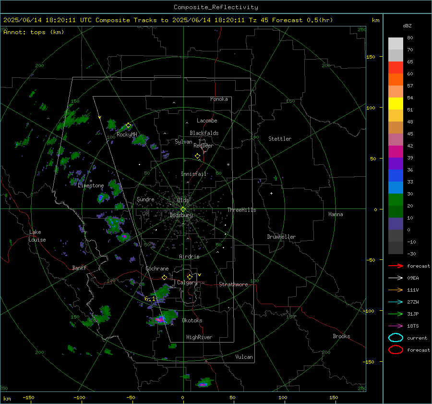Click the ThreeHills label
Viewport: 432px width, 404px height.
pos(241,210)
